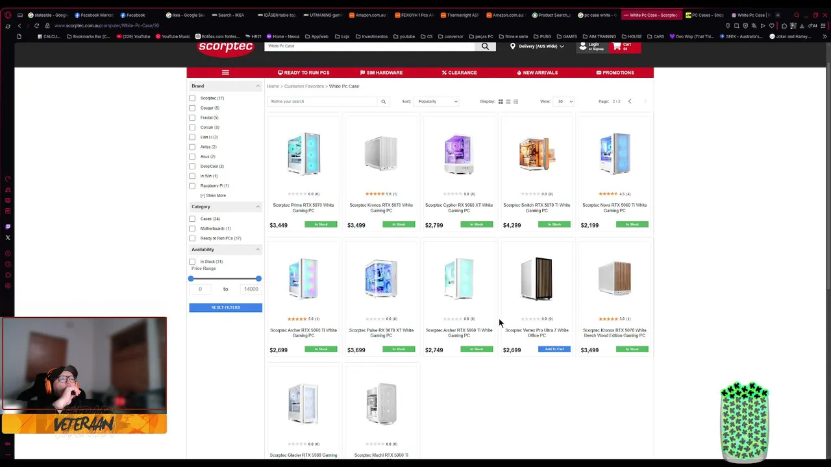Expand brands with Show More
The width and height of the screenshot is (831, 467).
click(x=213, y=195)
